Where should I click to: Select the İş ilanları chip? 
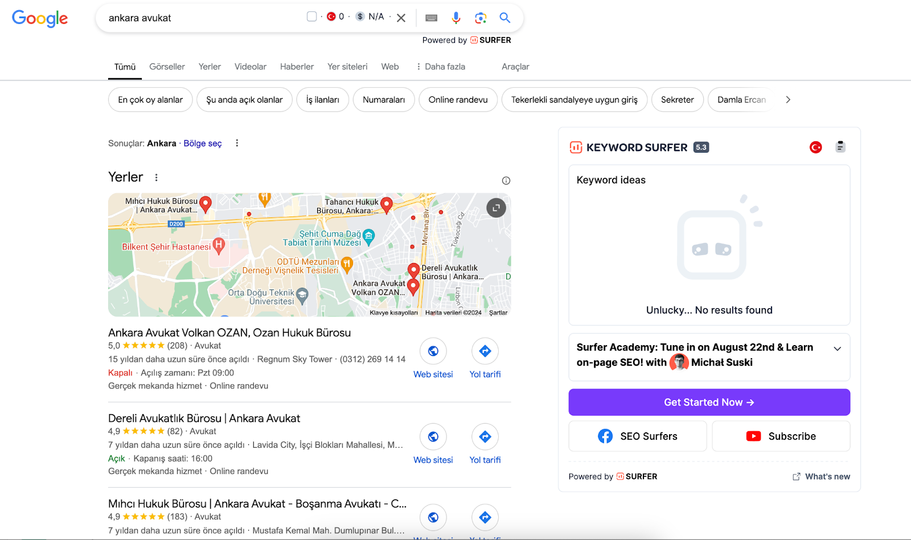(x=323, y=100)
